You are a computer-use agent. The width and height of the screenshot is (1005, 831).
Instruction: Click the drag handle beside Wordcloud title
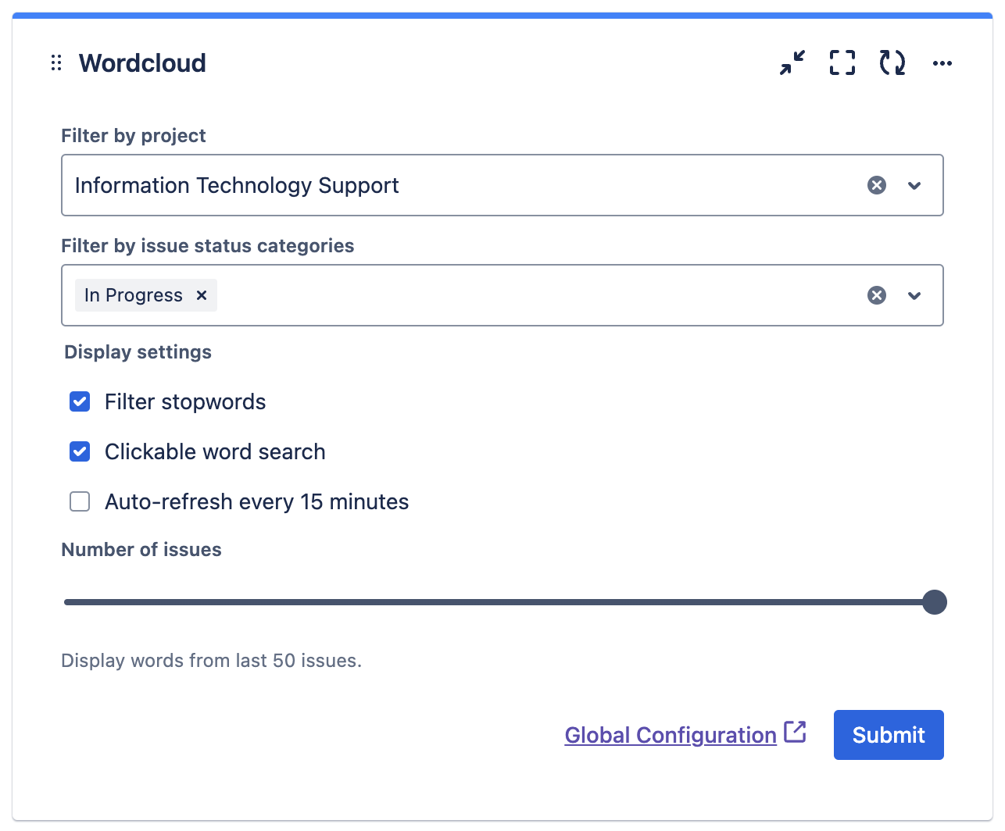56,63
